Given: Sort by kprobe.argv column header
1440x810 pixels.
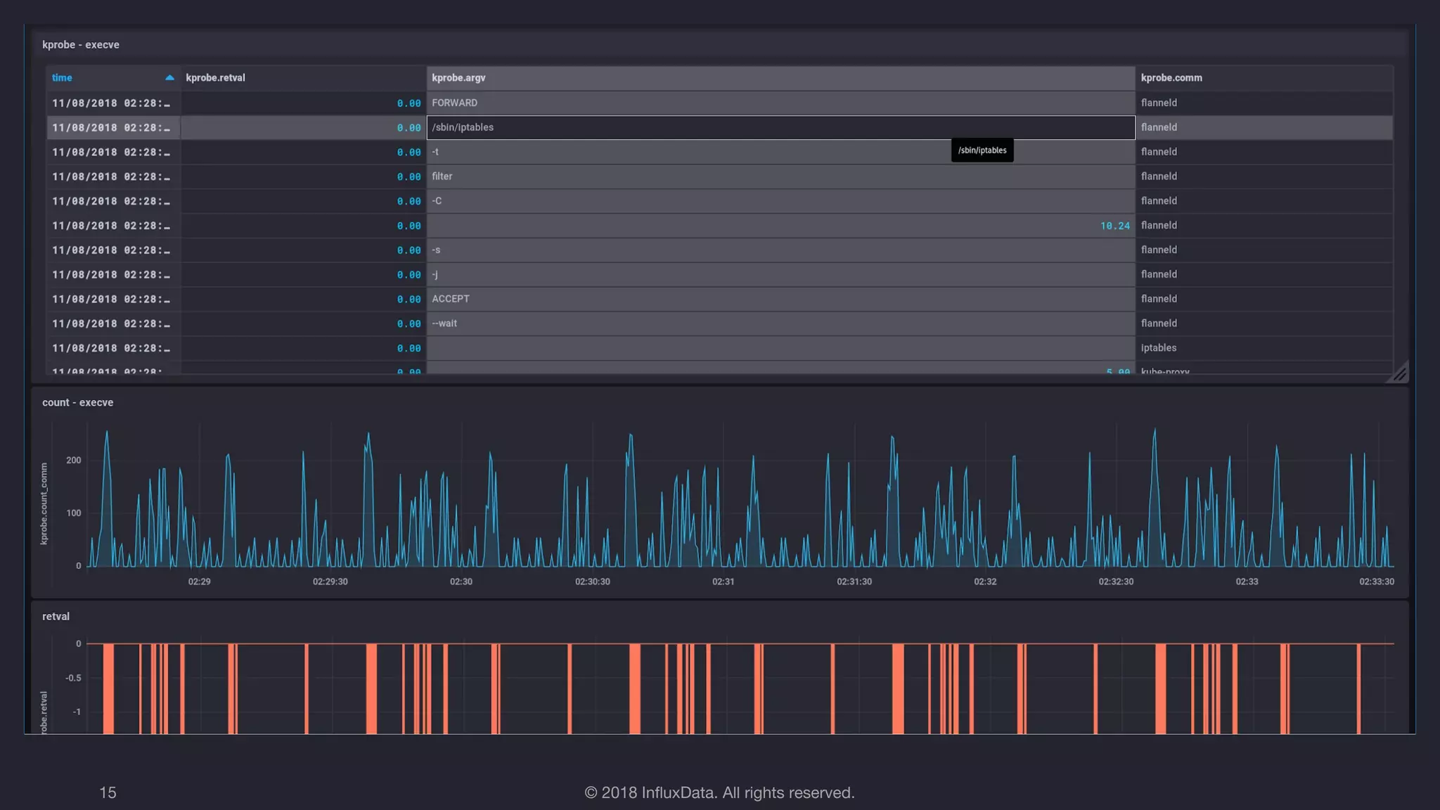Looking at the screenshot, I should coord(458,78).
